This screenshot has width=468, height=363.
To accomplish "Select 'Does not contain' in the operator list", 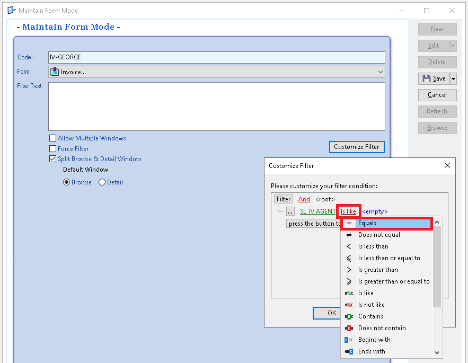I will tap(382, 328).
